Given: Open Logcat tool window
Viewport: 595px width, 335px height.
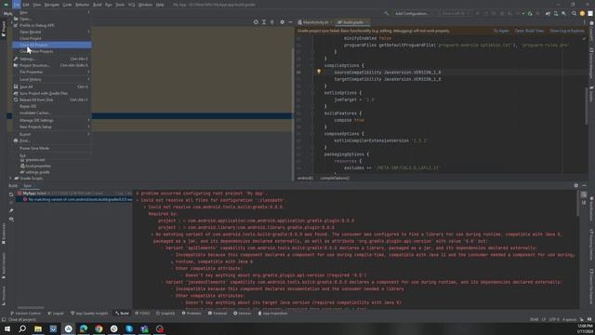Looking at the screenshot, I should pos(56,314).
